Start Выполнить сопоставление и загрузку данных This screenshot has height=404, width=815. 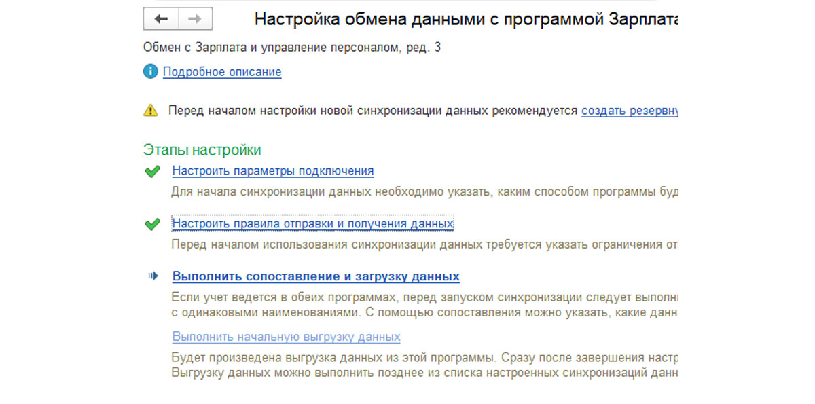pos(316,276)
